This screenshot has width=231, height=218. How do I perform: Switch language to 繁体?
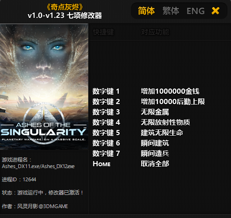(x=171, y=11)
